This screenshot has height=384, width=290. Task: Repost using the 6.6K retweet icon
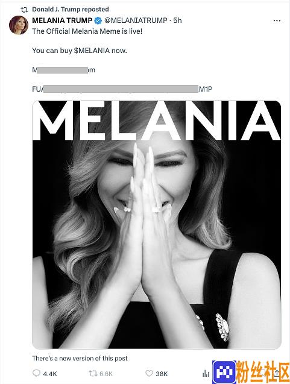(92, 374)
